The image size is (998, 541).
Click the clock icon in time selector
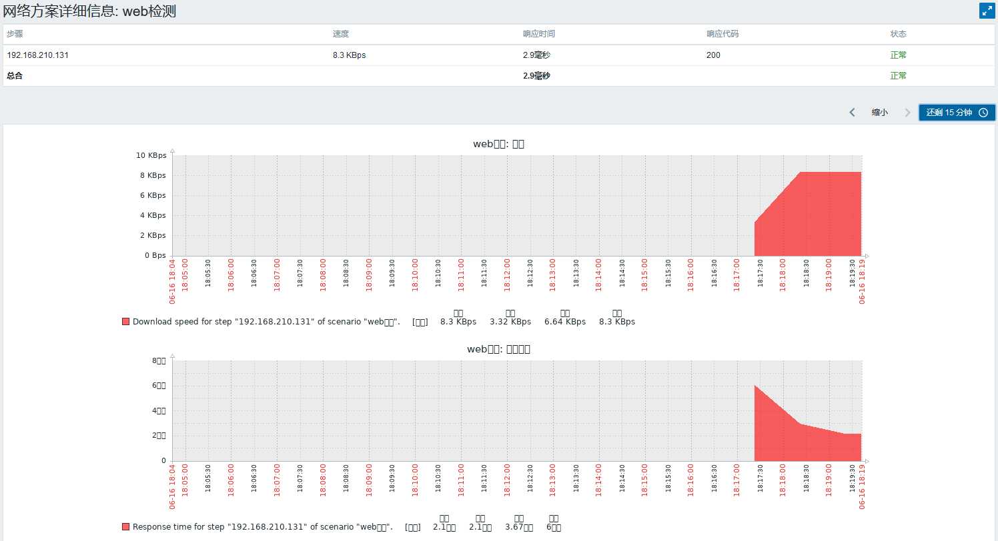[983, 113]
